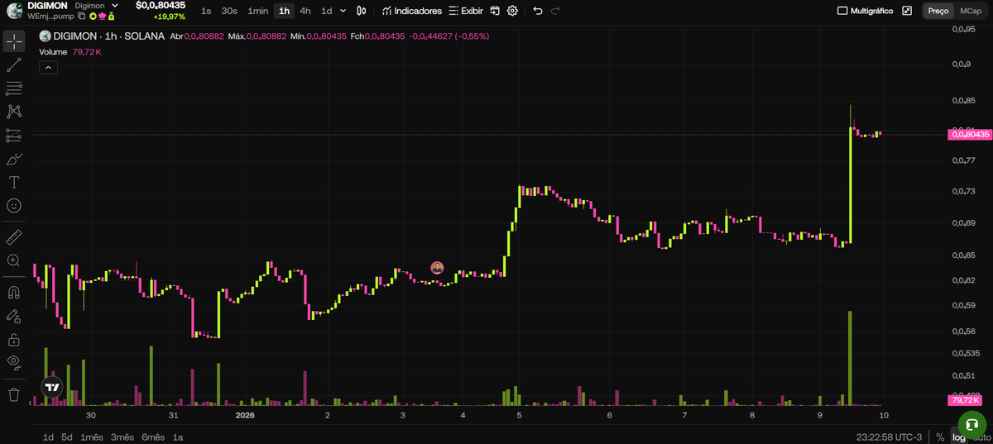Switch chart to MCap mode

coord(971,11)
